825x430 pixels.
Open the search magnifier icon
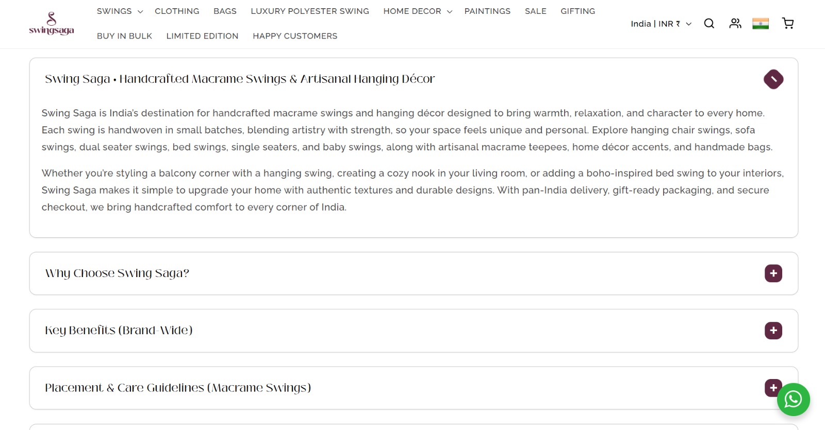pyautogui.click(x=709, y=24)
